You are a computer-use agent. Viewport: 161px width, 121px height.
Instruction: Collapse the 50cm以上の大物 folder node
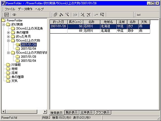pos(8,41)
